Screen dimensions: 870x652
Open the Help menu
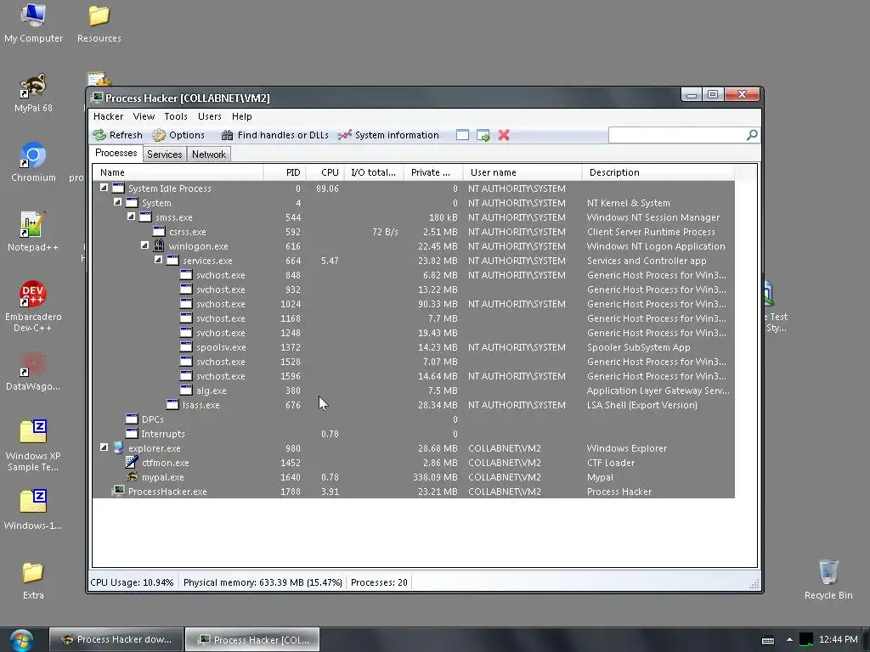pyautogui.click(x=242, y=116)
